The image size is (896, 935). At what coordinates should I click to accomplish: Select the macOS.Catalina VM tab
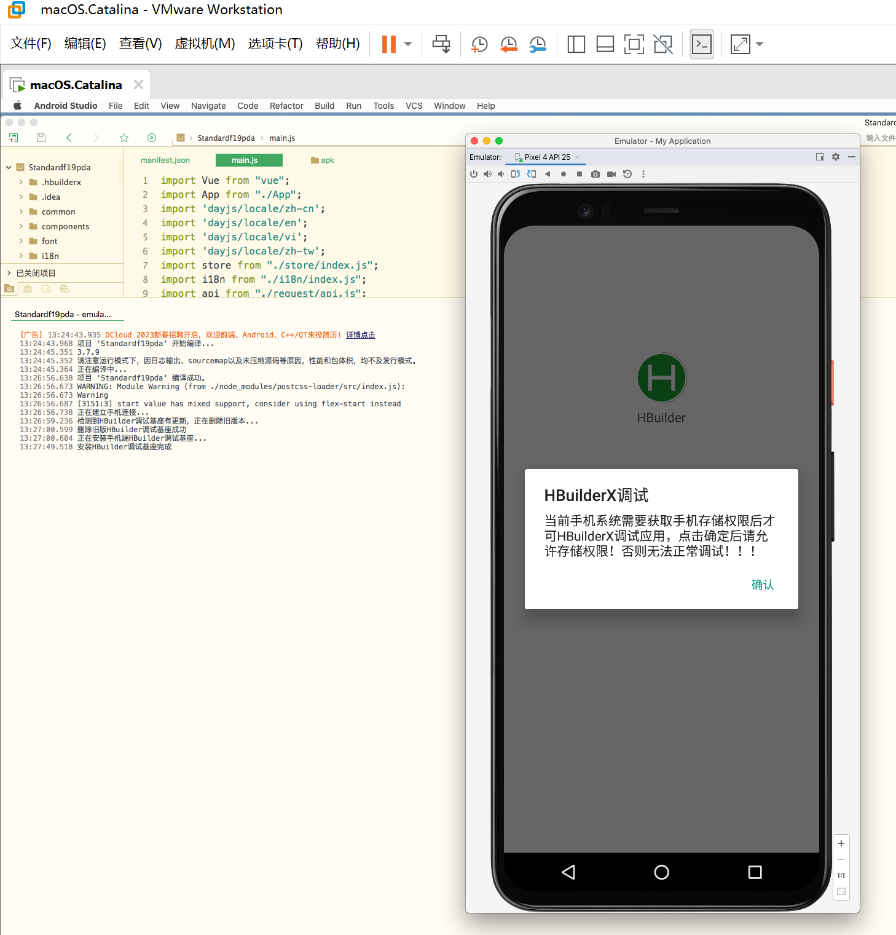tap(76, 85)
